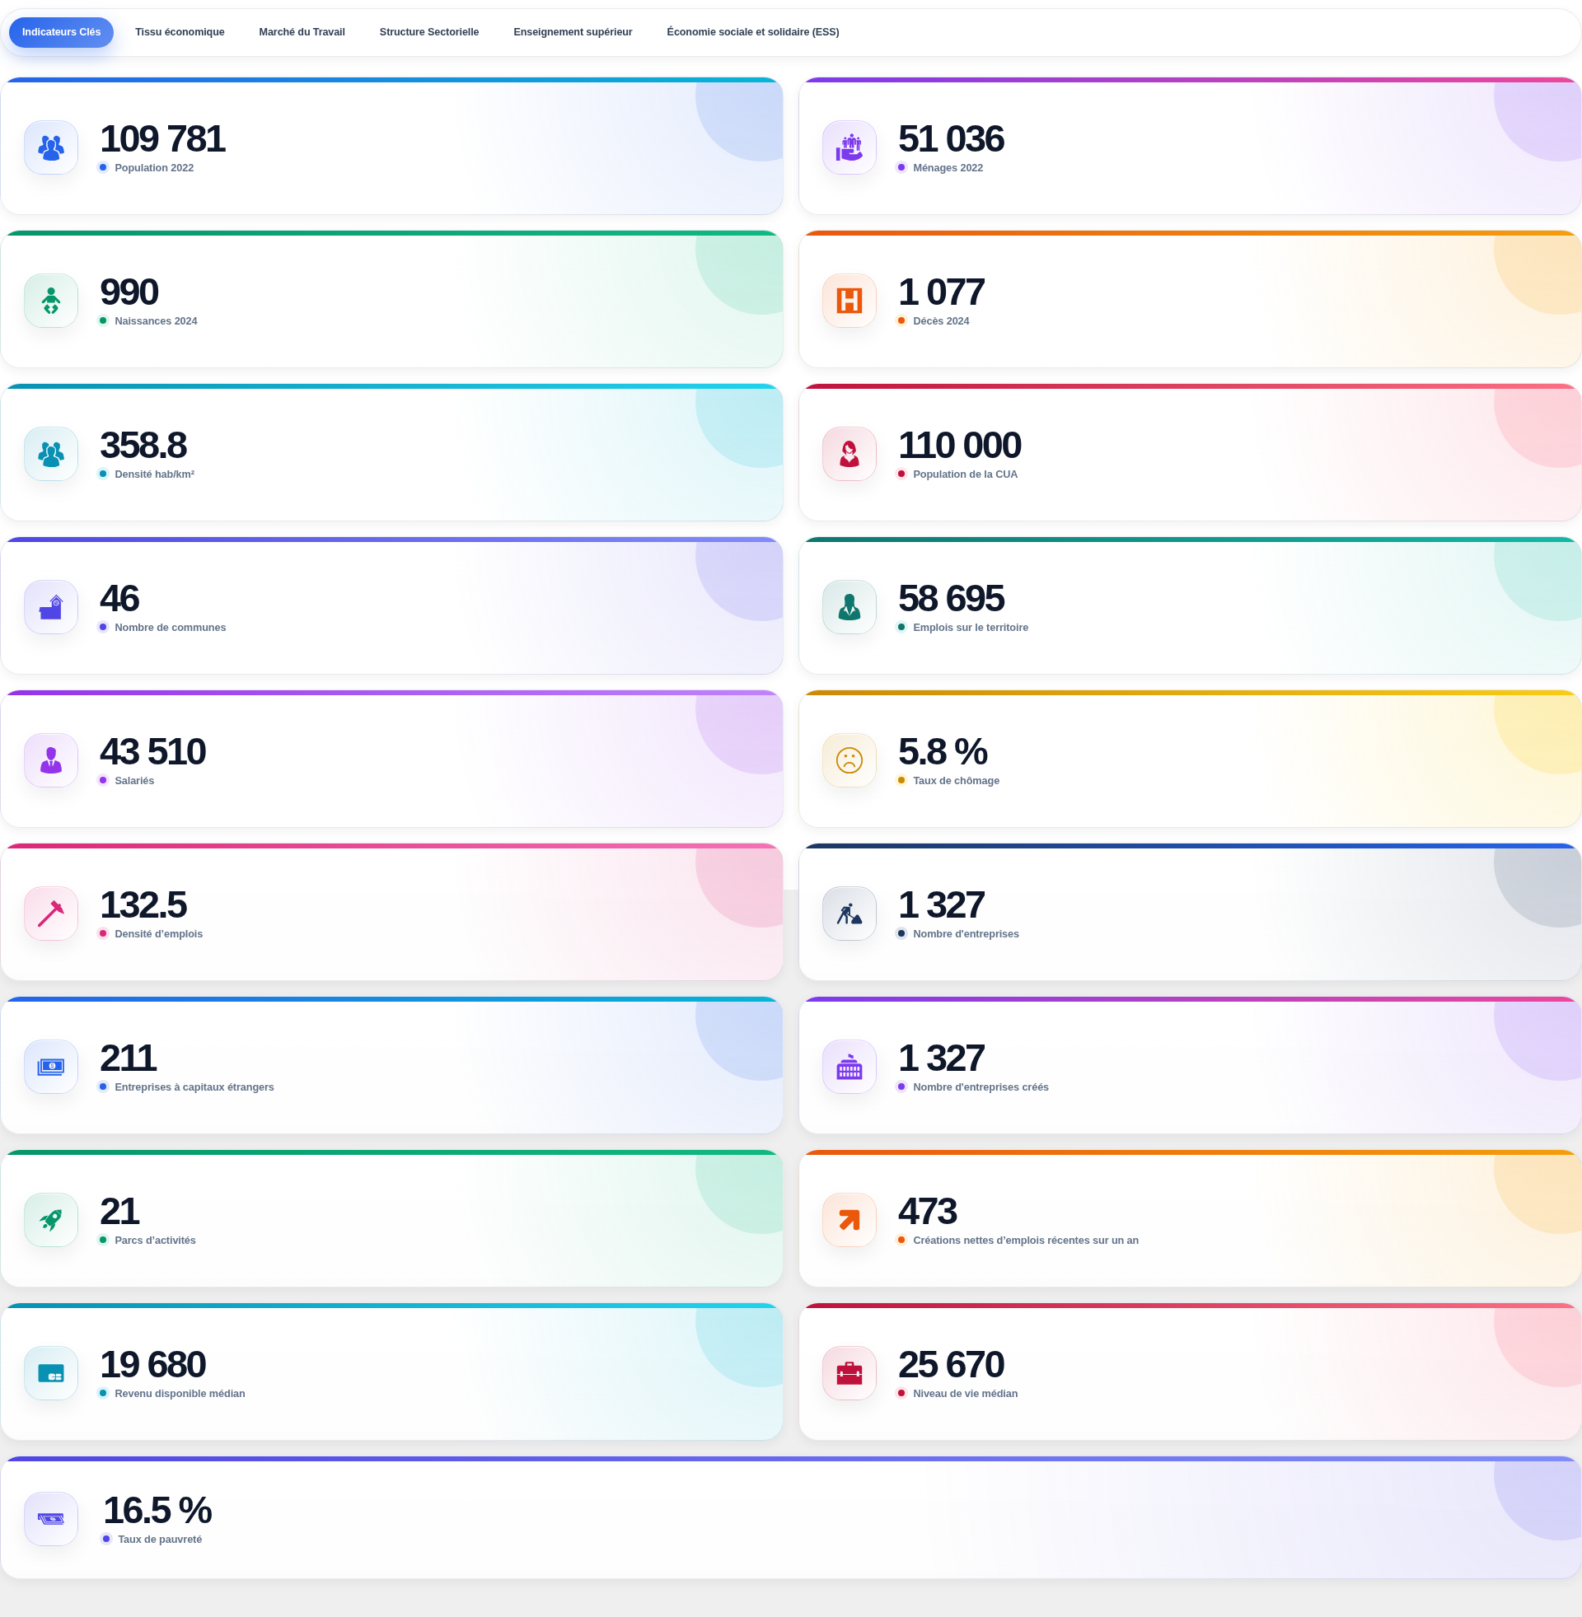The image size is (1582, 1617).
Task: Click the 58 695 Emplois sur le territoire value
Action: (951, 599)
